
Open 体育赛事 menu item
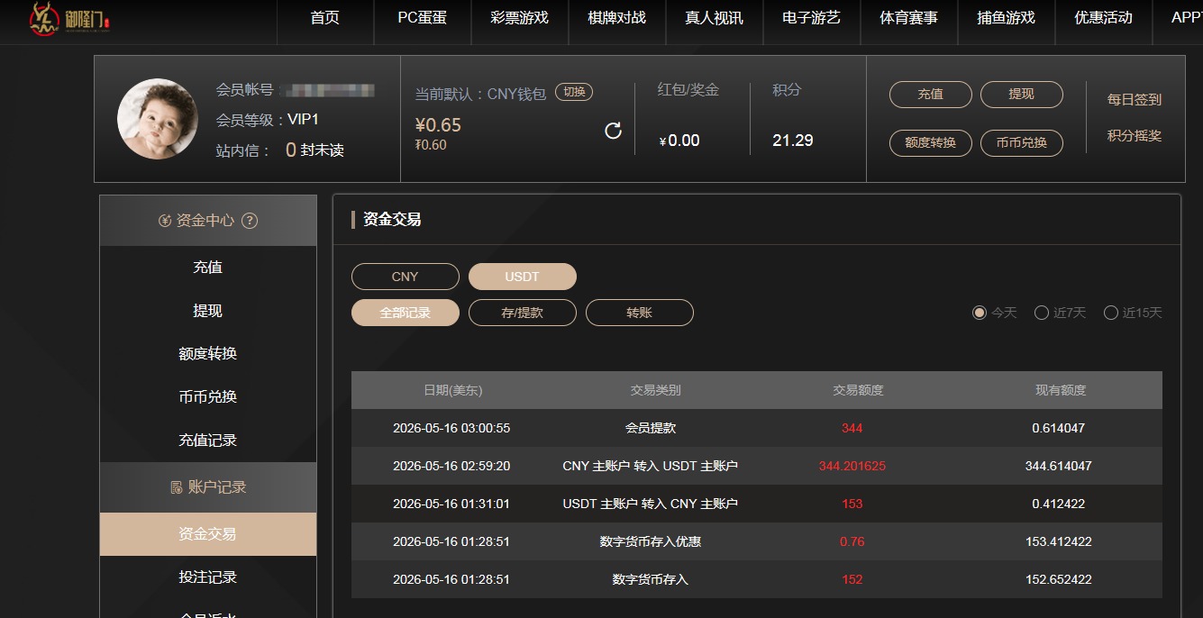point(909,18)
